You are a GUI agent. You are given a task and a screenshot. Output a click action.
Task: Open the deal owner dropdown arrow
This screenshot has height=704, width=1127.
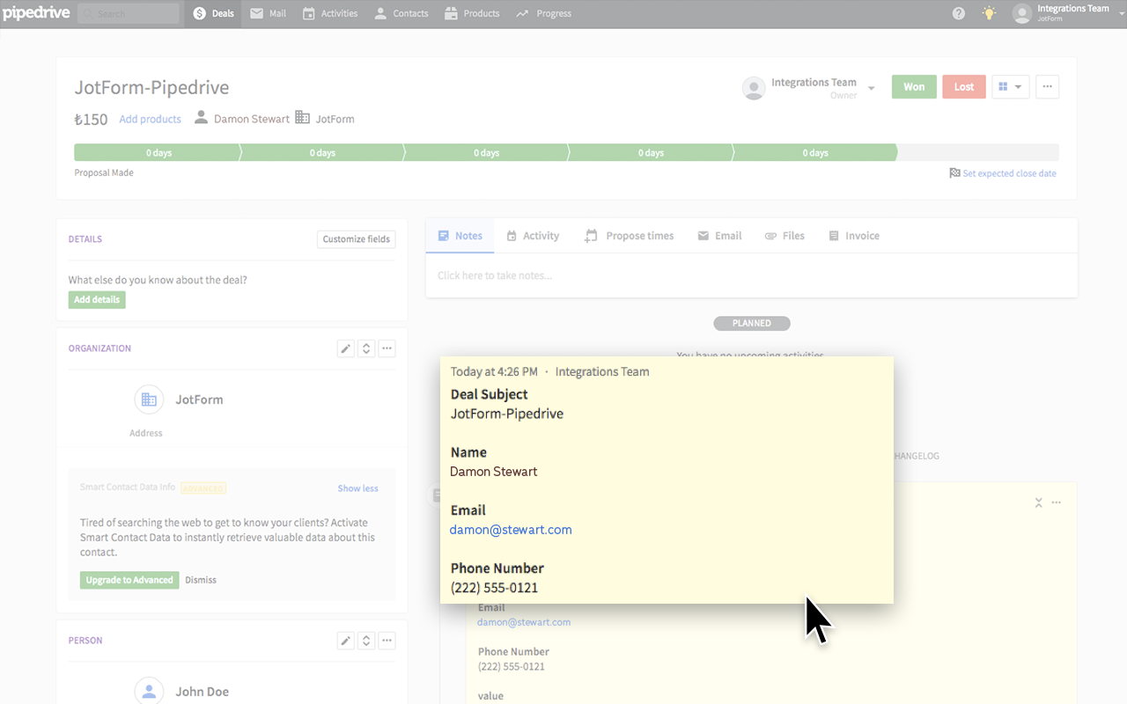(x=871, y=88)
